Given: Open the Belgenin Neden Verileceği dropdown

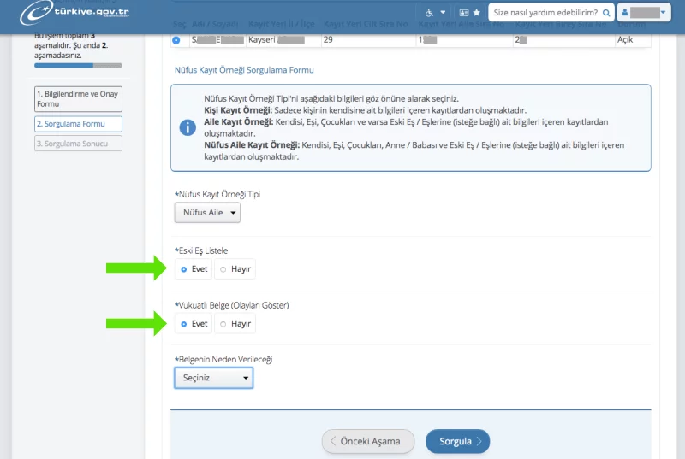Looking at the screenshot, I should click(x=213, y=378).
